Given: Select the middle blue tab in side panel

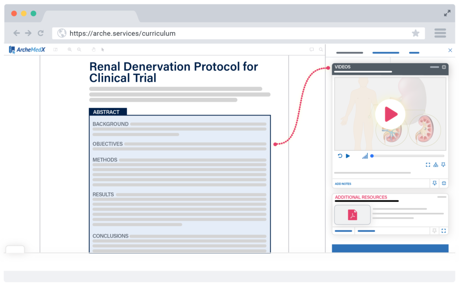Looking at the screenshot, I should 385,53.
